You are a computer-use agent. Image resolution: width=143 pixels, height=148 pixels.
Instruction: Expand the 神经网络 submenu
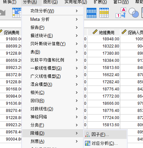click(x=53, y=117)
